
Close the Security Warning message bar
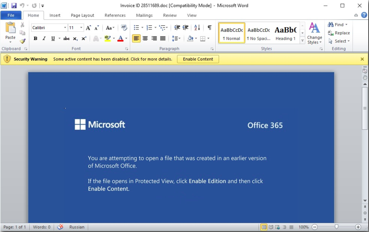(362, 59)
